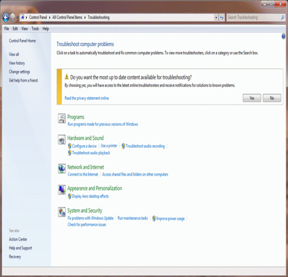Screen dimensions: 288x277
Task: Maximize the Troubleshooting window
Action: click(x=271, y=4)
